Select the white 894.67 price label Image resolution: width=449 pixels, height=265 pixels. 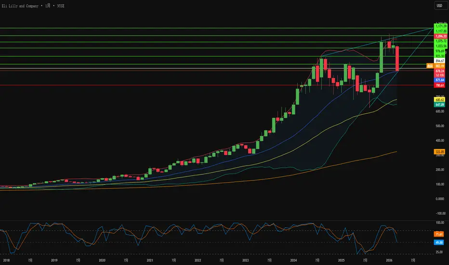(440, 61)
